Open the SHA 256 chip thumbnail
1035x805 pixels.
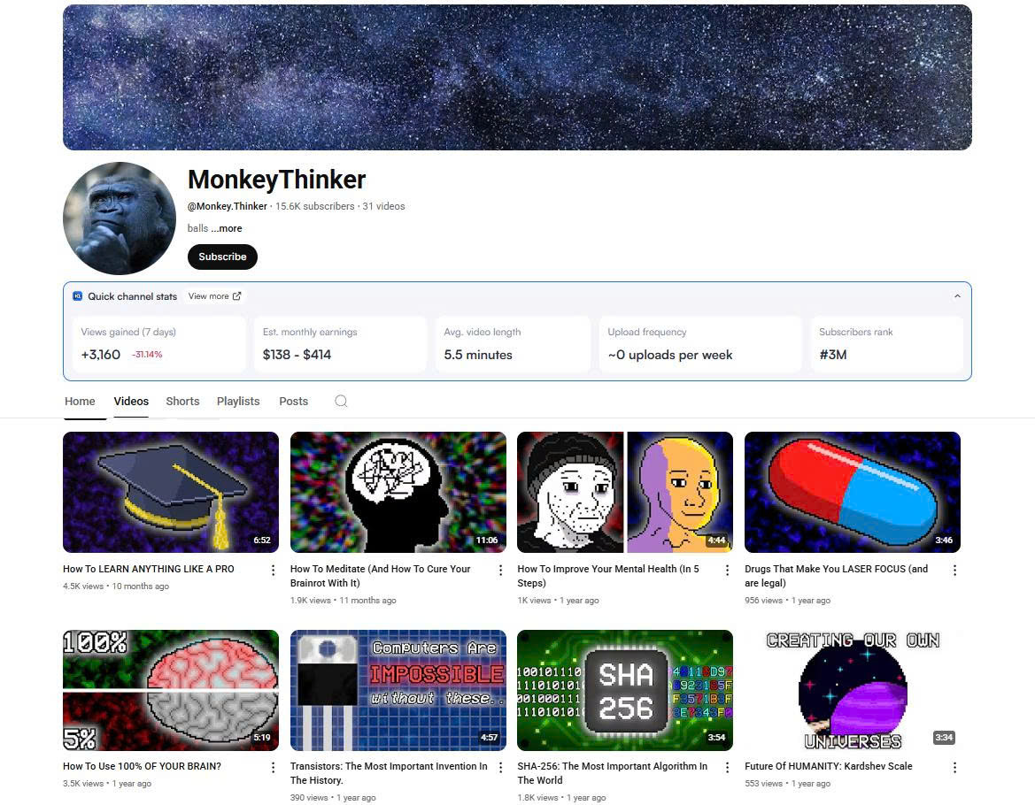coord(625,690)
